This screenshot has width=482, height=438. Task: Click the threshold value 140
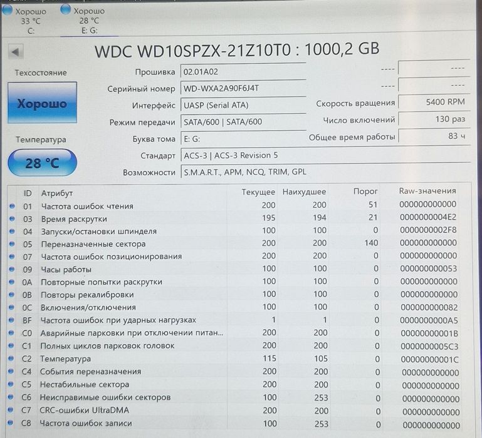[x=371, y=243]
